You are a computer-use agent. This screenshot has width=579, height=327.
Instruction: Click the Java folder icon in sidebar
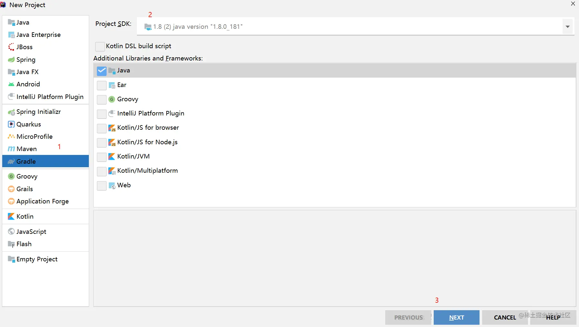point(11,22)
